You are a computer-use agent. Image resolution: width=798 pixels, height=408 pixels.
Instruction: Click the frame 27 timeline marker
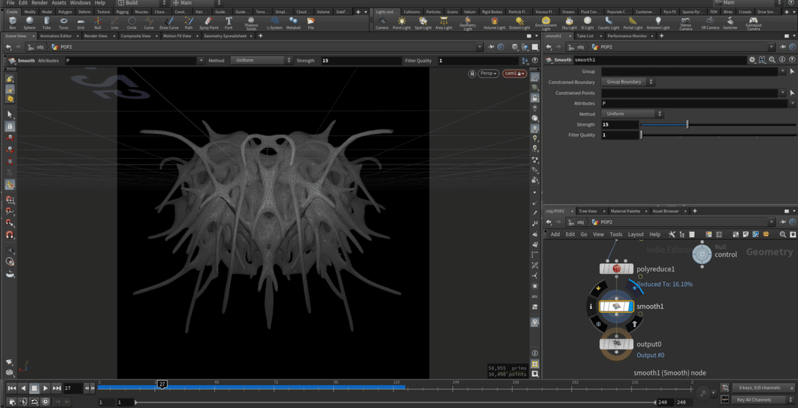pyautogui.click(x=161, y=384)
